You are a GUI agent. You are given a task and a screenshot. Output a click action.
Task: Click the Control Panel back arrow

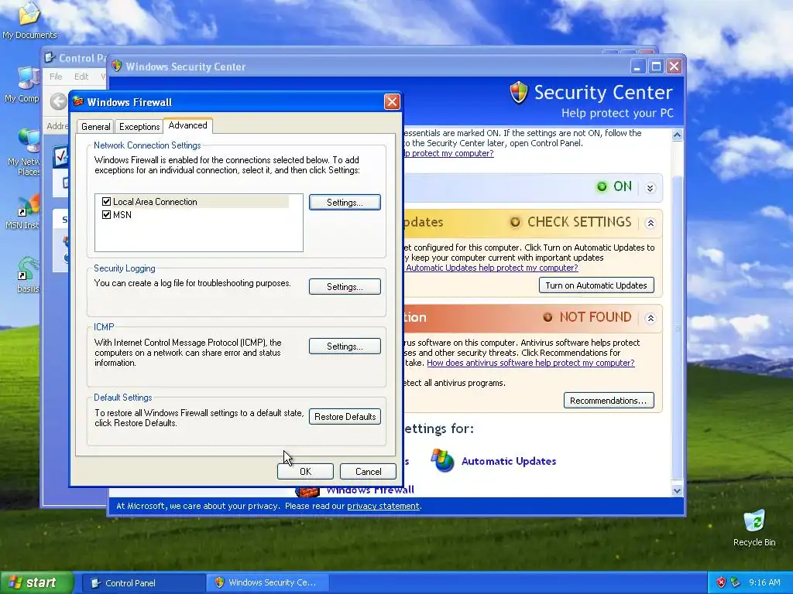(x=59, y=101)
